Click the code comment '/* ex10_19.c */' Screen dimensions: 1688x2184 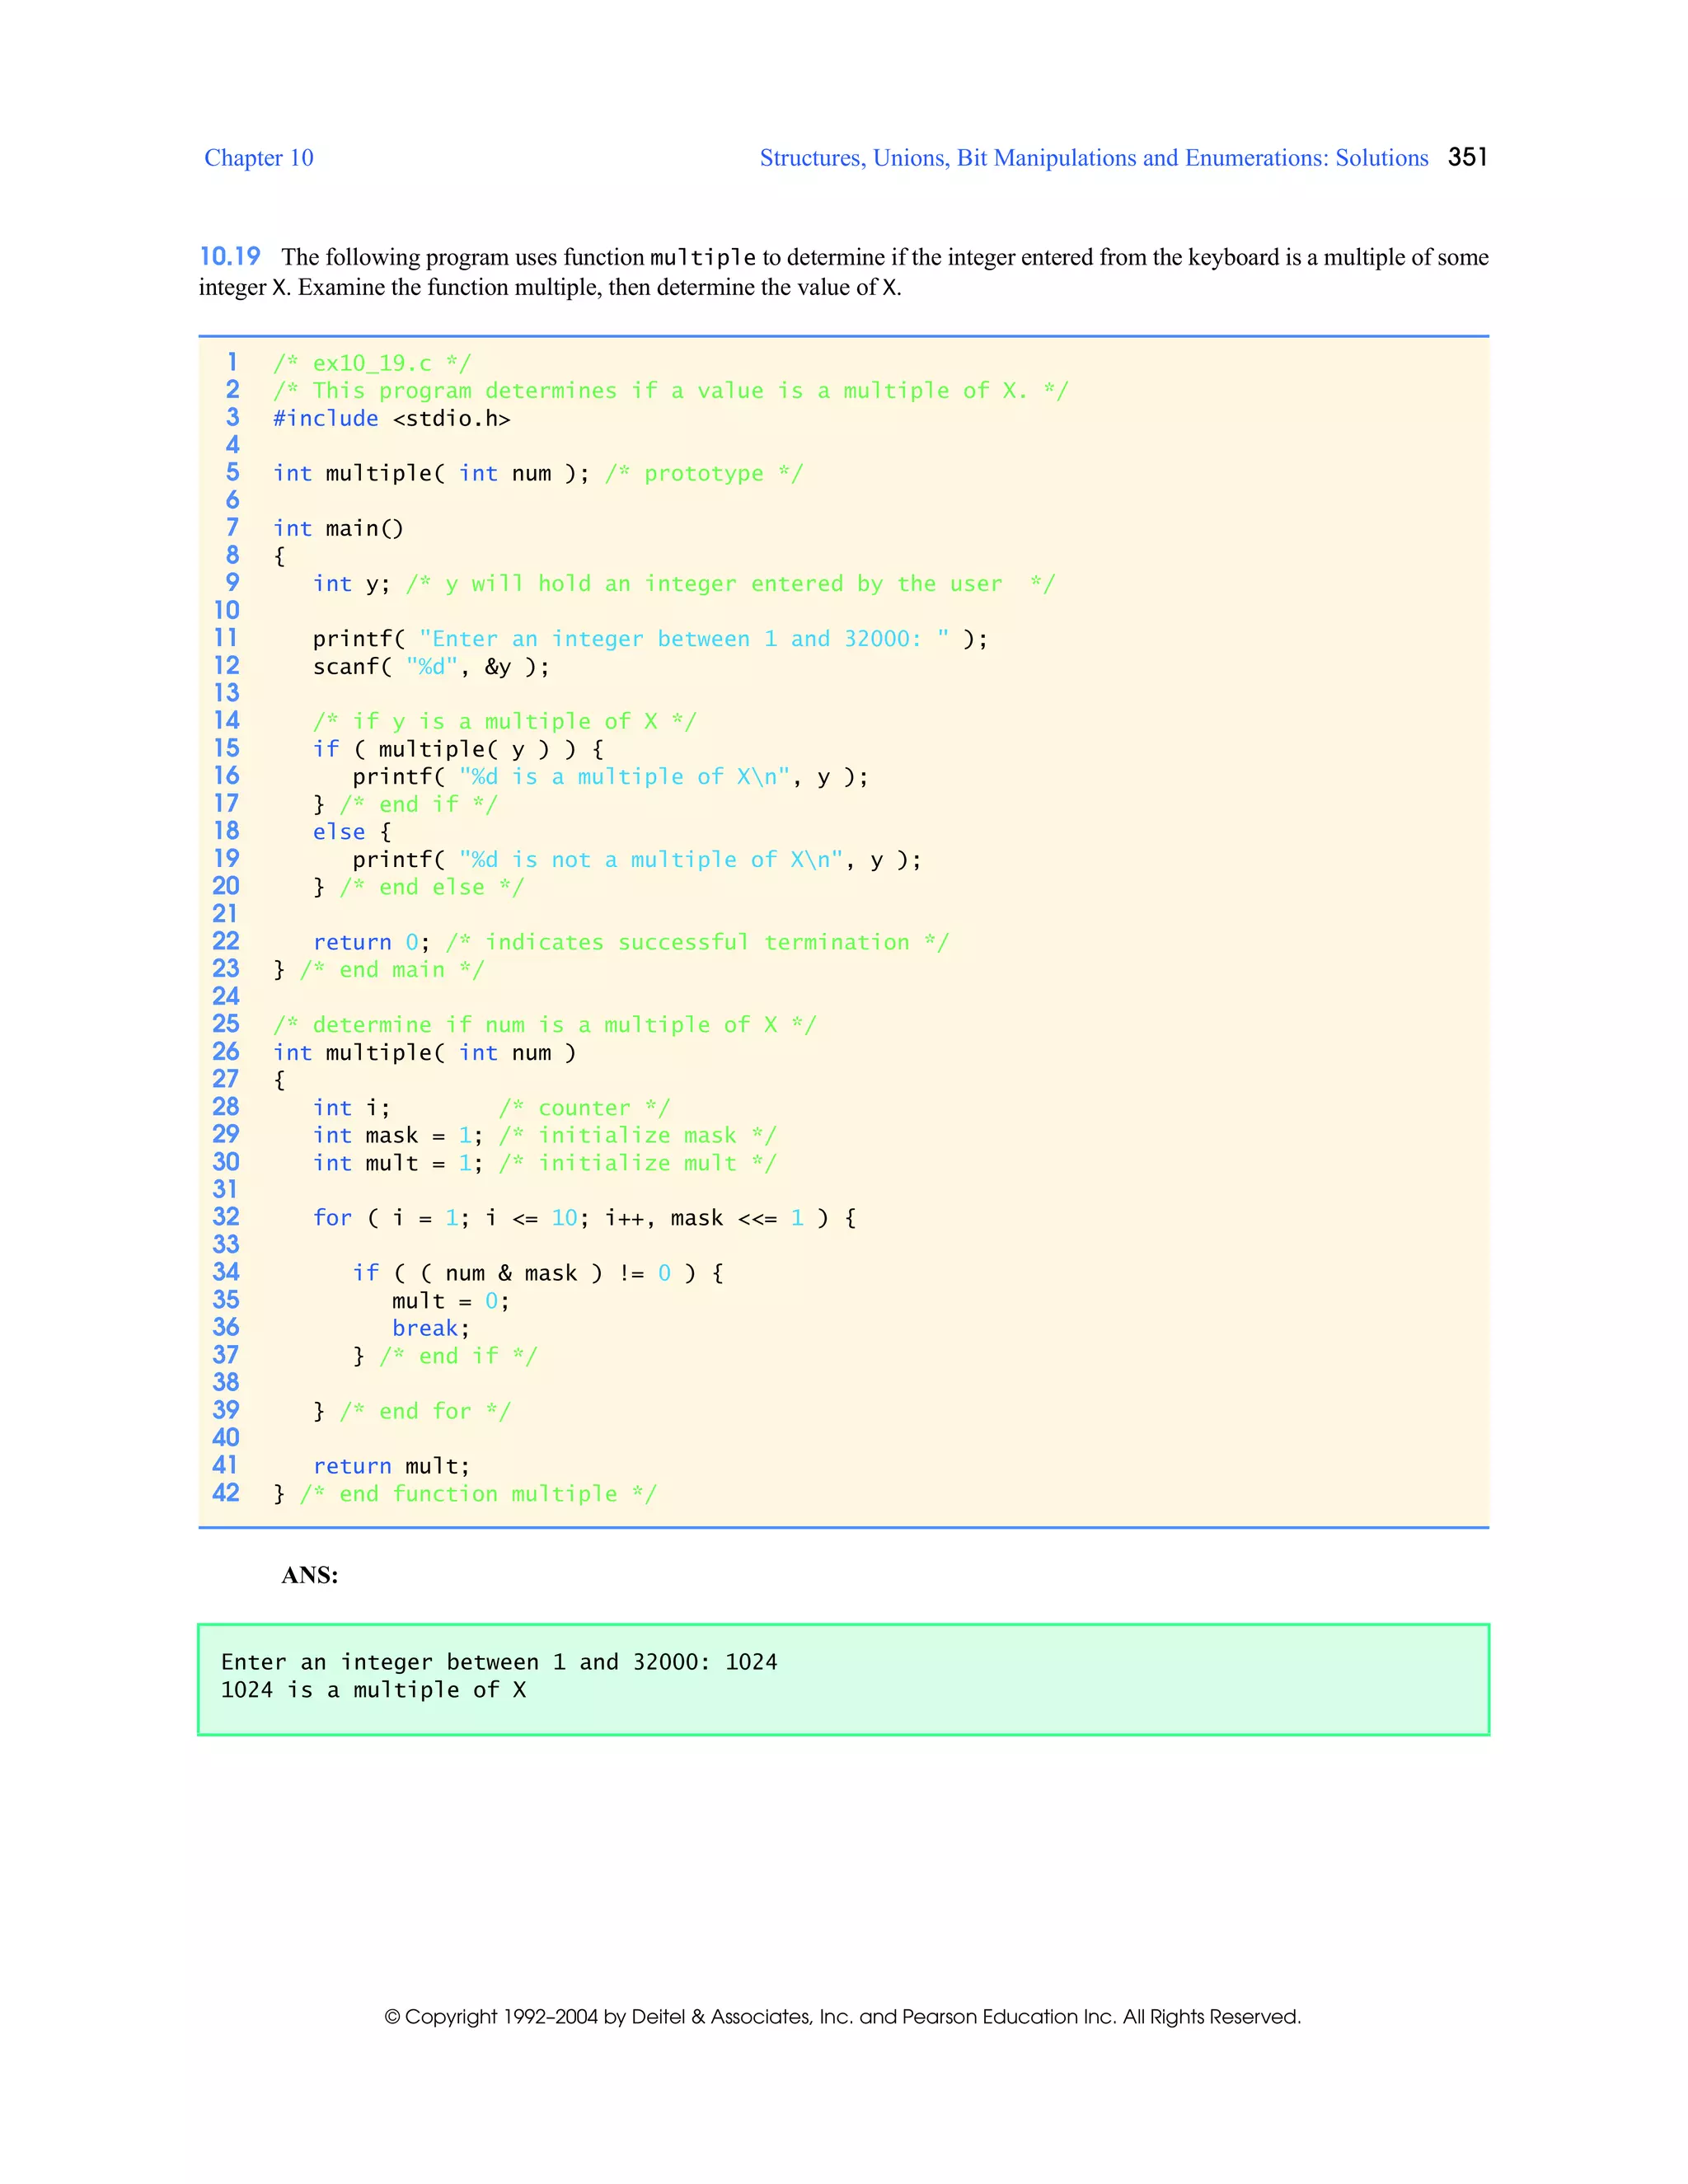click(x=372, y=363)
